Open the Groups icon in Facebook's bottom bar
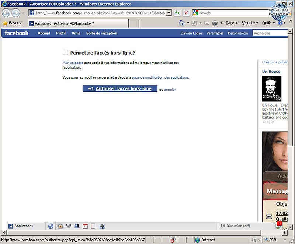Image resolution: width=295 pixels, height=244 pixels. [x=77, y=226]
